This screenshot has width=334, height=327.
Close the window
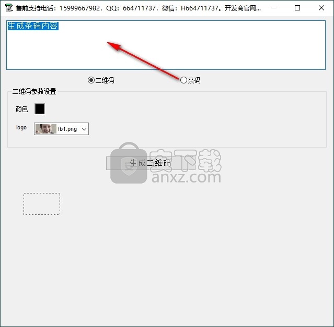coord(321,8)
